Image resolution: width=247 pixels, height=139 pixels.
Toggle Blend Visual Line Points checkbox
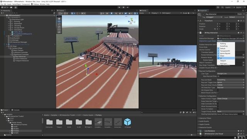tap(218, 93)
